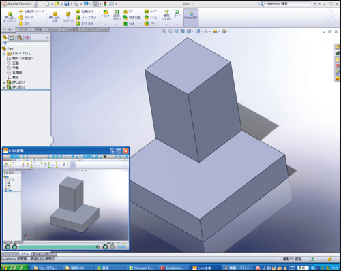This screenshot has width=341, height=271.
Task: Click the Undo arrow icon
Action: point(86,4)
